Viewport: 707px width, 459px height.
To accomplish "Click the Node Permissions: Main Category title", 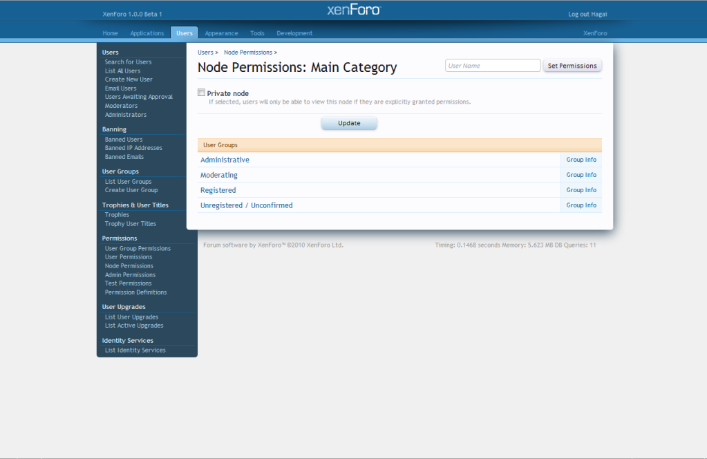I will pos(297,67).
